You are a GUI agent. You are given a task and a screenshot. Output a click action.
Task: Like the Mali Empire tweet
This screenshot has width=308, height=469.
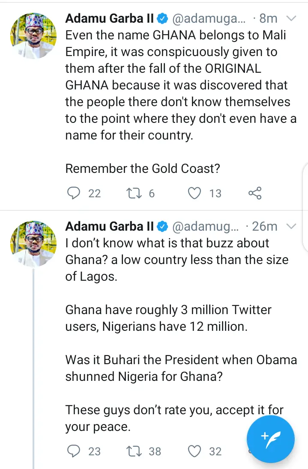(x=195, y=193)
